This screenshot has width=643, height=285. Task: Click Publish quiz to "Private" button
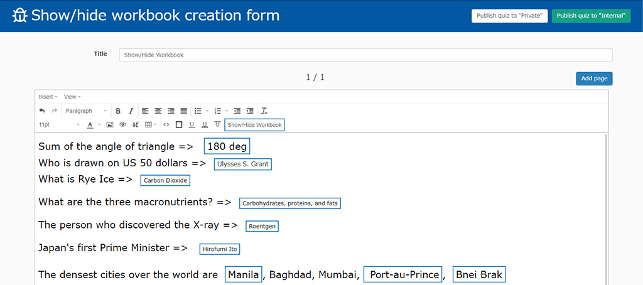[x=510, y=16]
